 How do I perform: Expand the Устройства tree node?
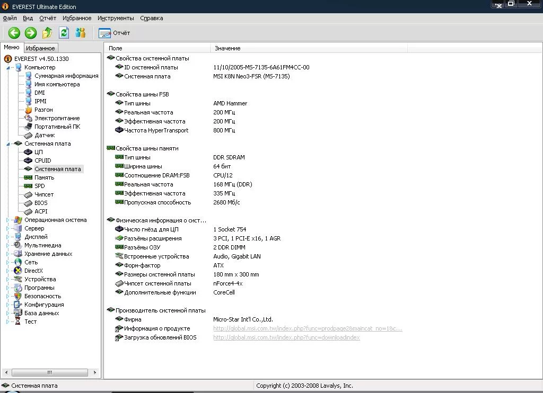[7, 279]
